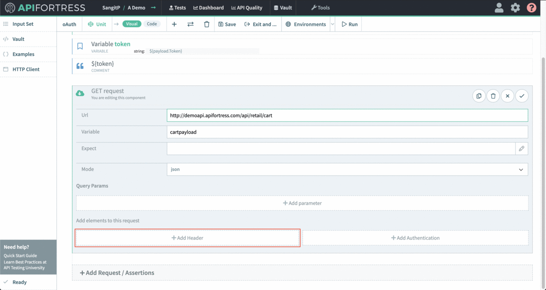Click the Run button
The width and height of the screenshot is (546, 290).
click(349, 25)
